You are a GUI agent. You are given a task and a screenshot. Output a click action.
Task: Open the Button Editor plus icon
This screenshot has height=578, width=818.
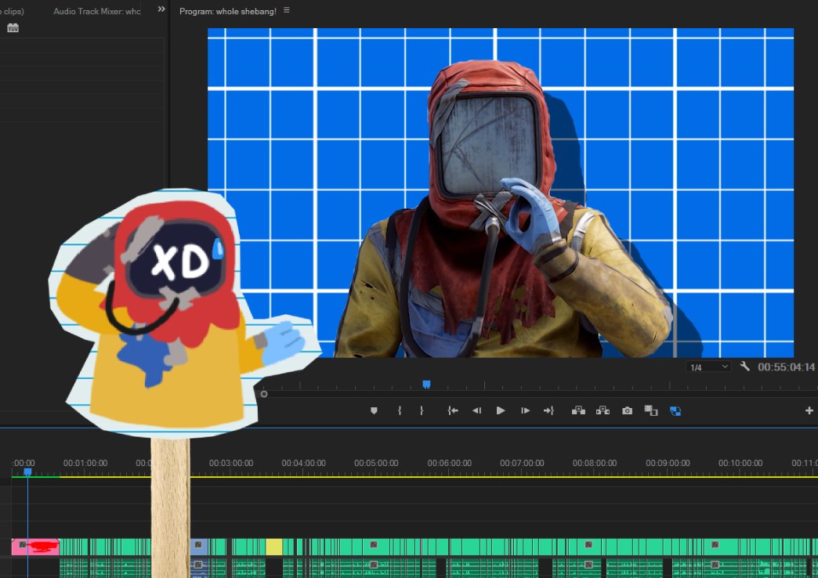809,411
